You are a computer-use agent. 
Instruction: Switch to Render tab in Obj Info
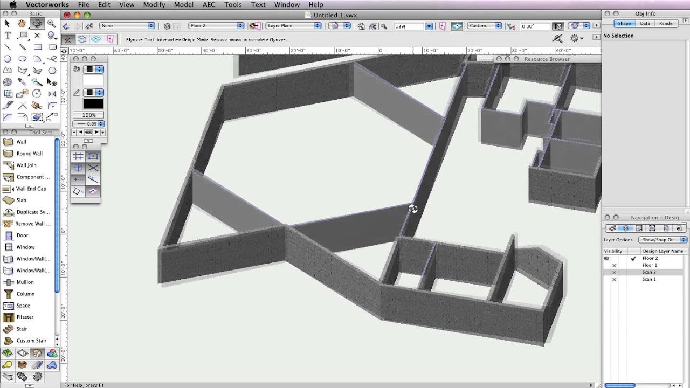pos(666,24)
